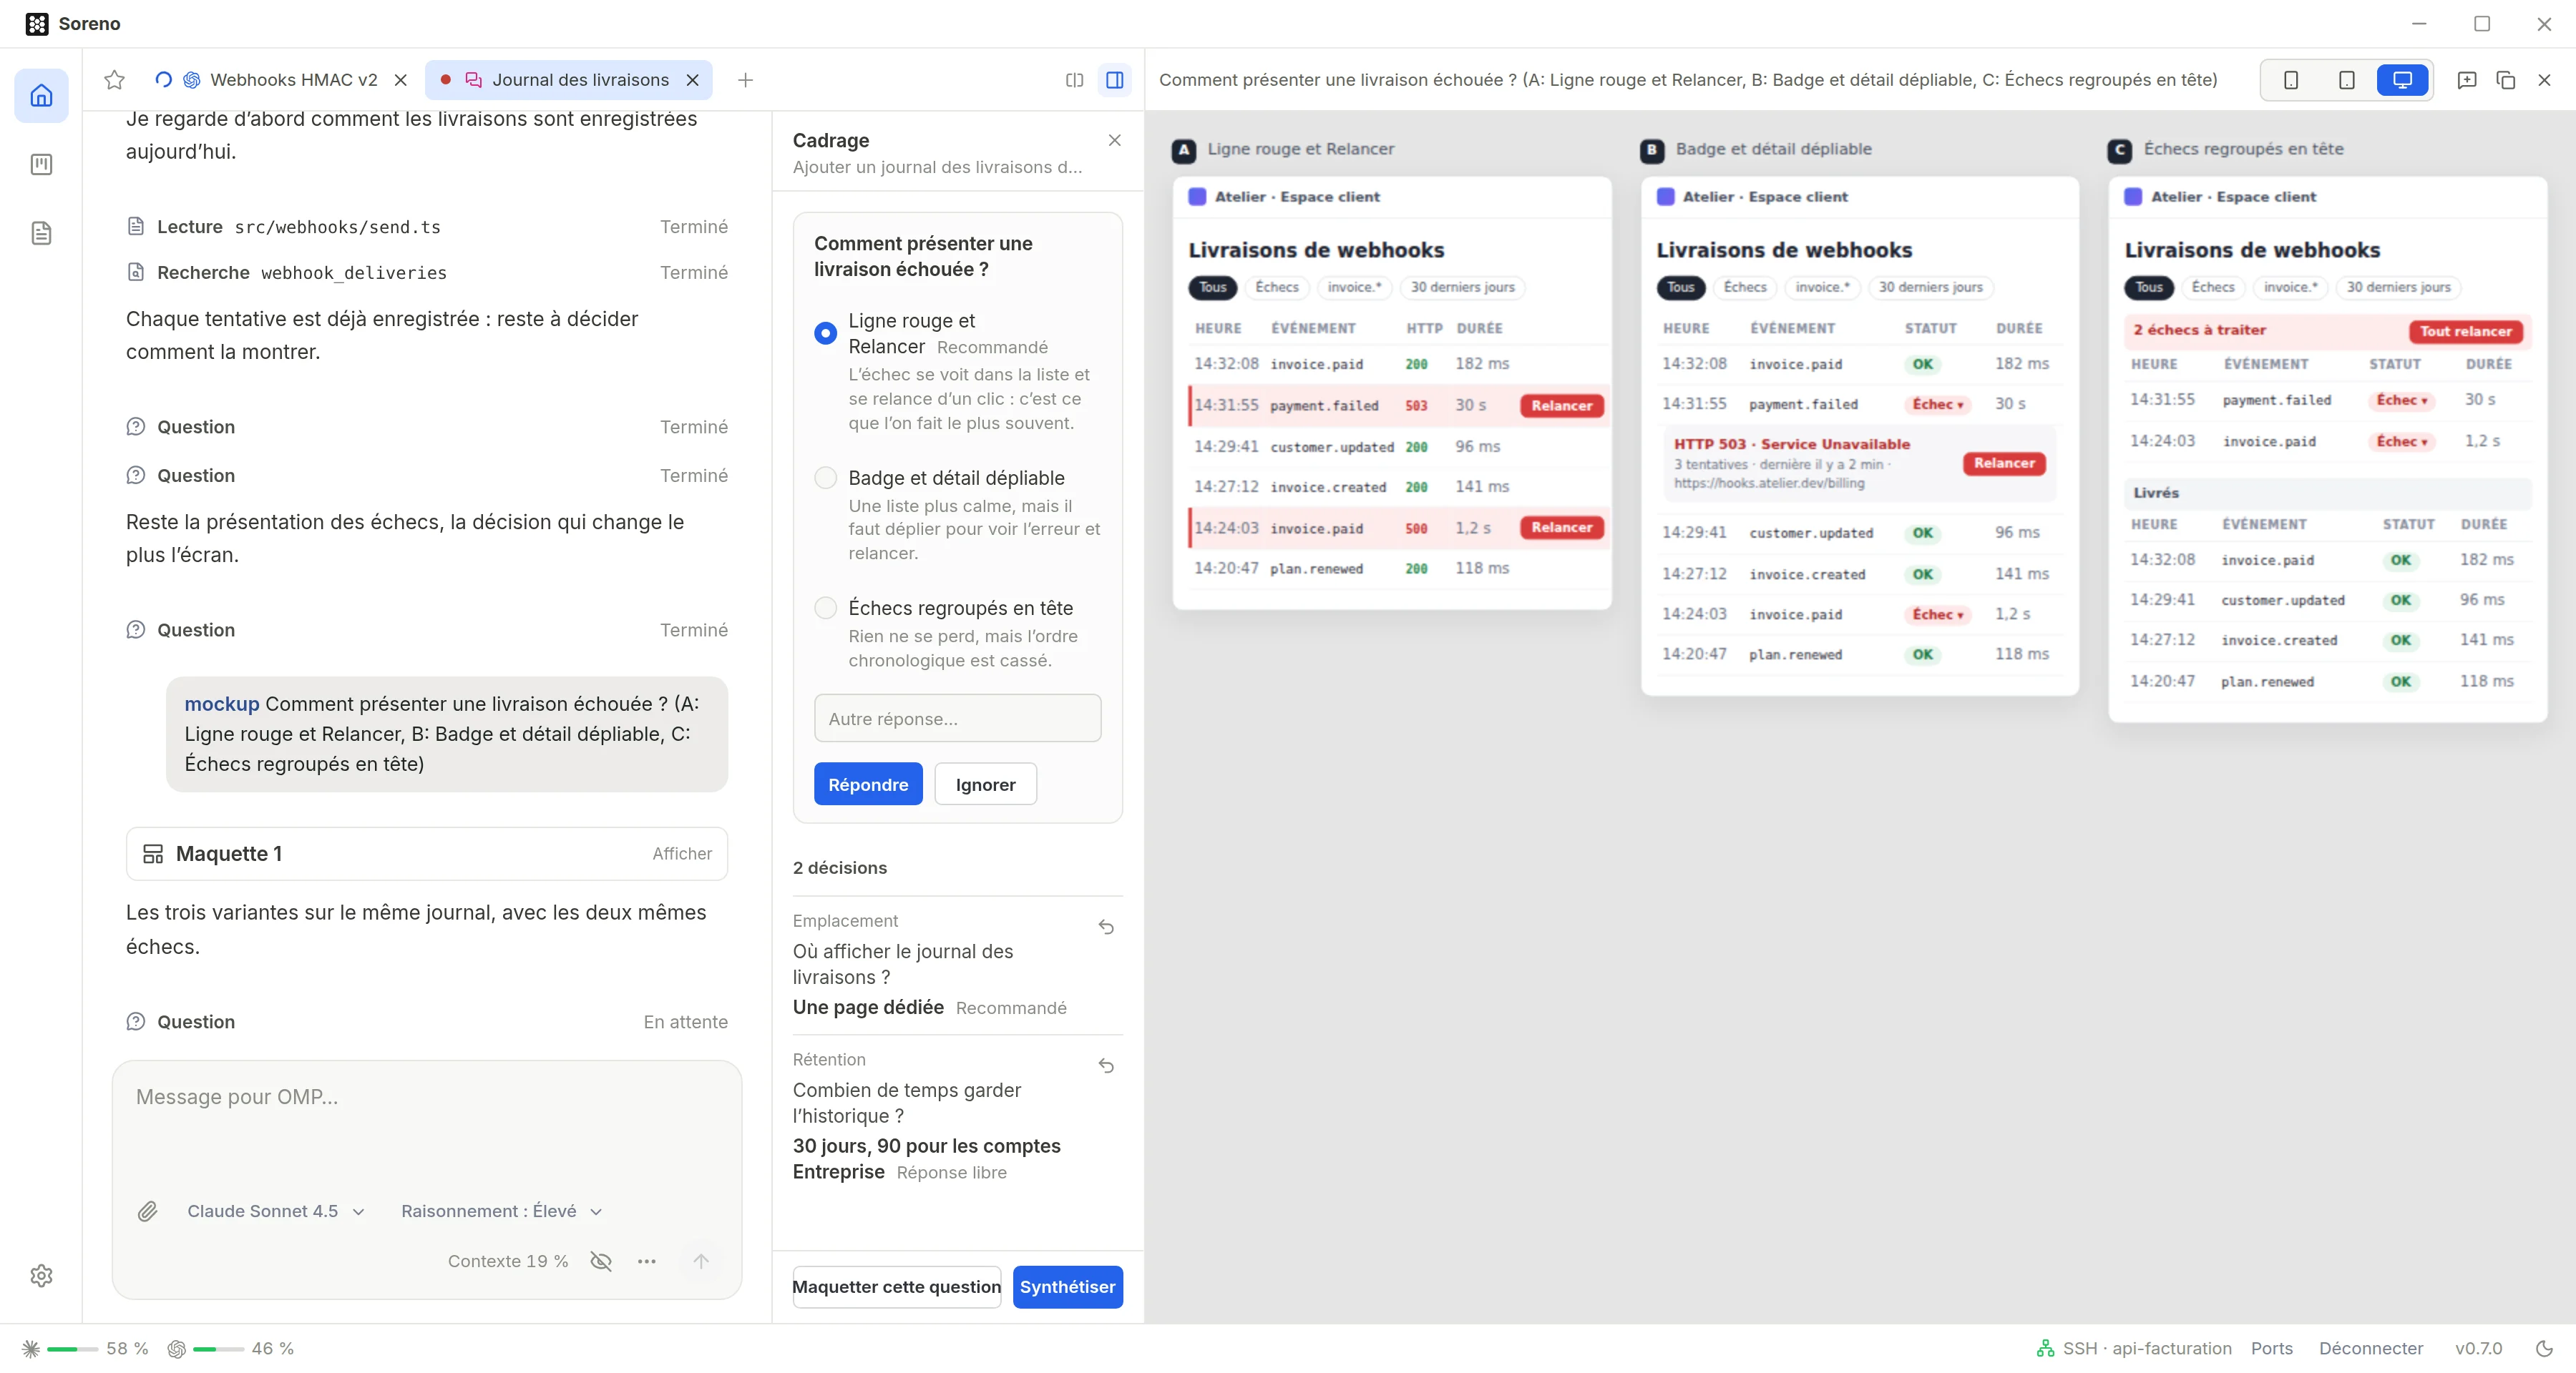Click the Synthétiser button
The width and height of the screenshot is (2576, 1373).
(1067, 1287)
